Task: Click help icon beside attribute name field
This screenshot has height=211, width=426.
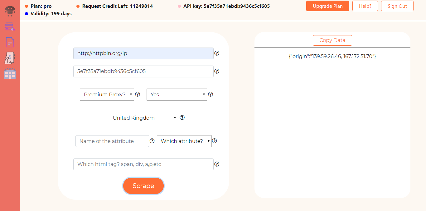Action: point(152,141)
